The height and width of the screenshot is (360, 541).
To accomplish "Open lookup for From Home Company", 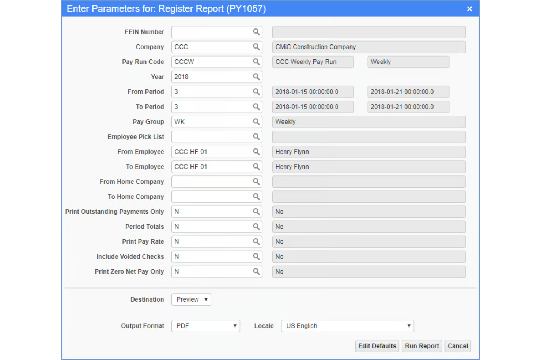I will [x=256, y=182].
